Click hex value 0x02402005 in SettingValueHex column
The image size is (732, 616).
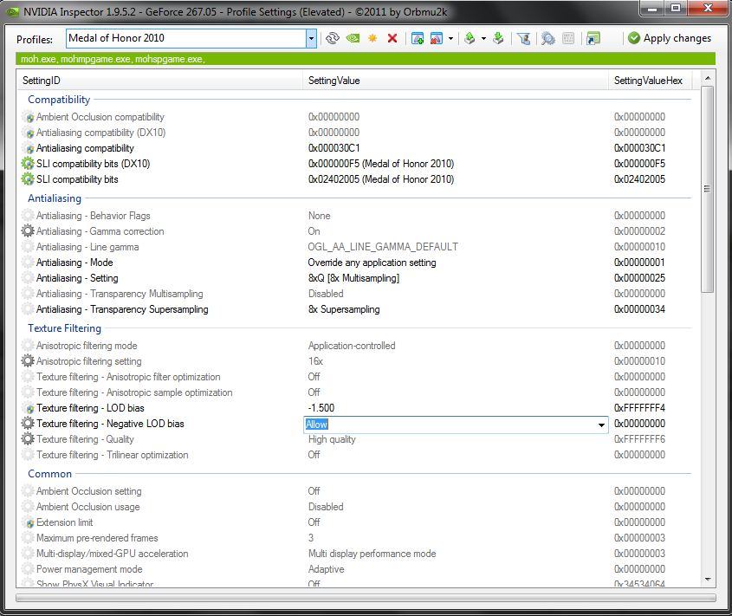coord(639,179)
